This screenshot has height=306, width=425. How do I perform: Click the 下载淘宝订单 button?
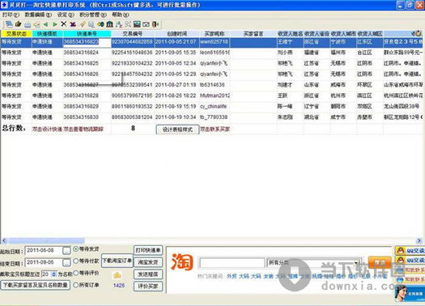pyautogui.click(x=117, y=261)
